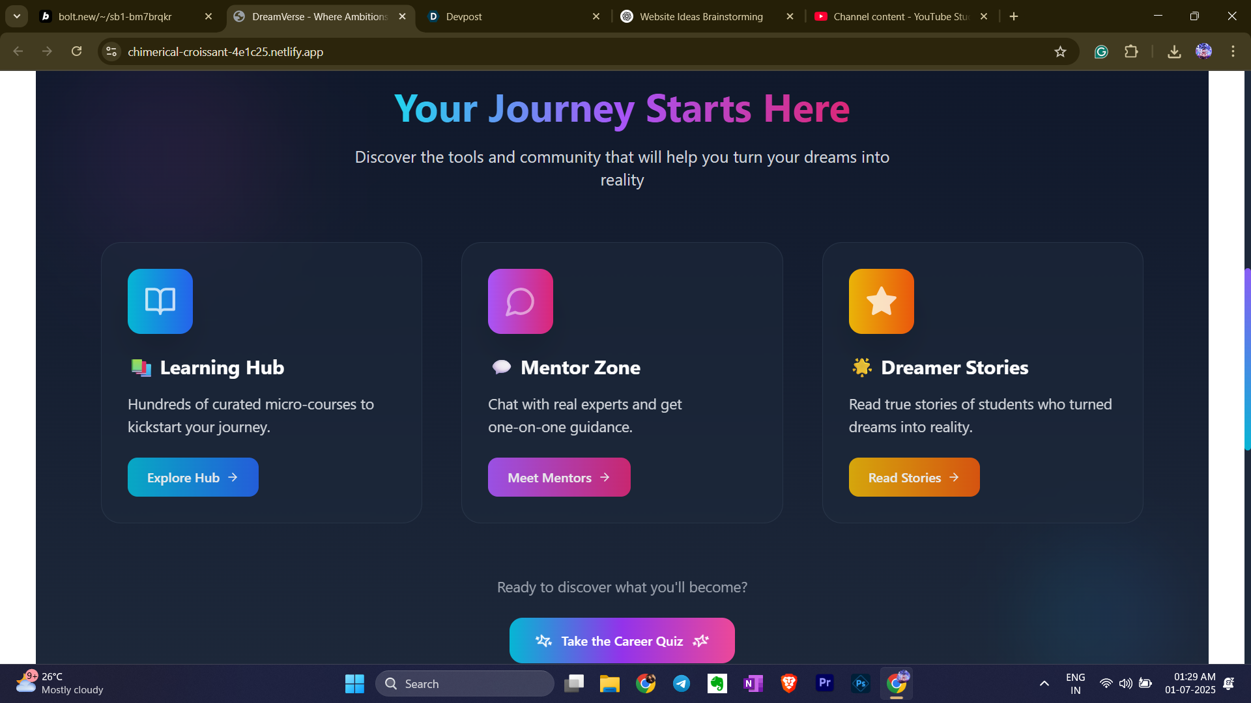Click the orange star Dreamer Stories icon
This screenshot has width=1251, height=703.
tap(881, 301)
